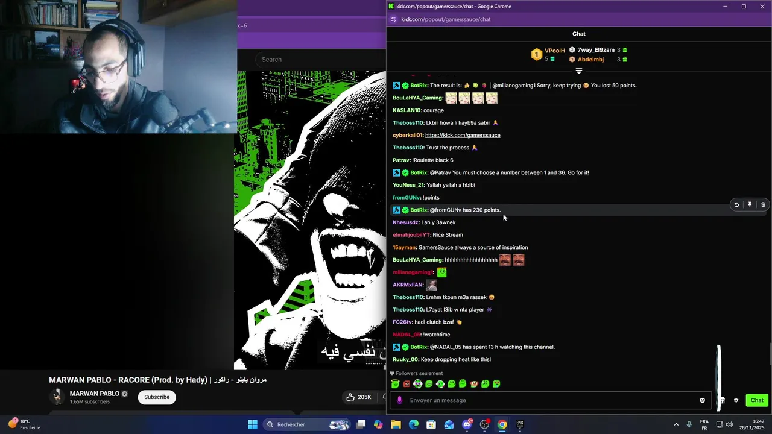772x434 pixels.
Task: Open Outlook mail from taskbar
Action: [x=449, y=424]
